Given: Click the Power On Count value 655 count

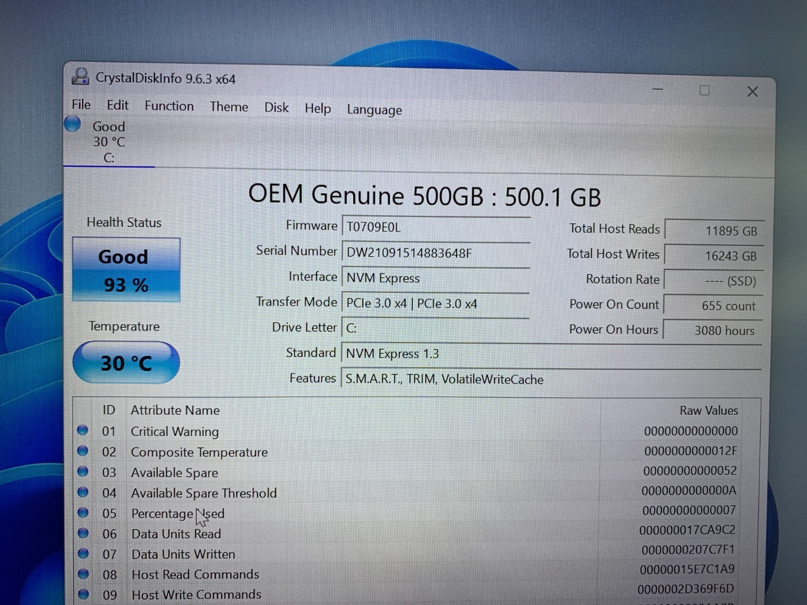Looking at the screenshot, I should (x=713, y=306).
